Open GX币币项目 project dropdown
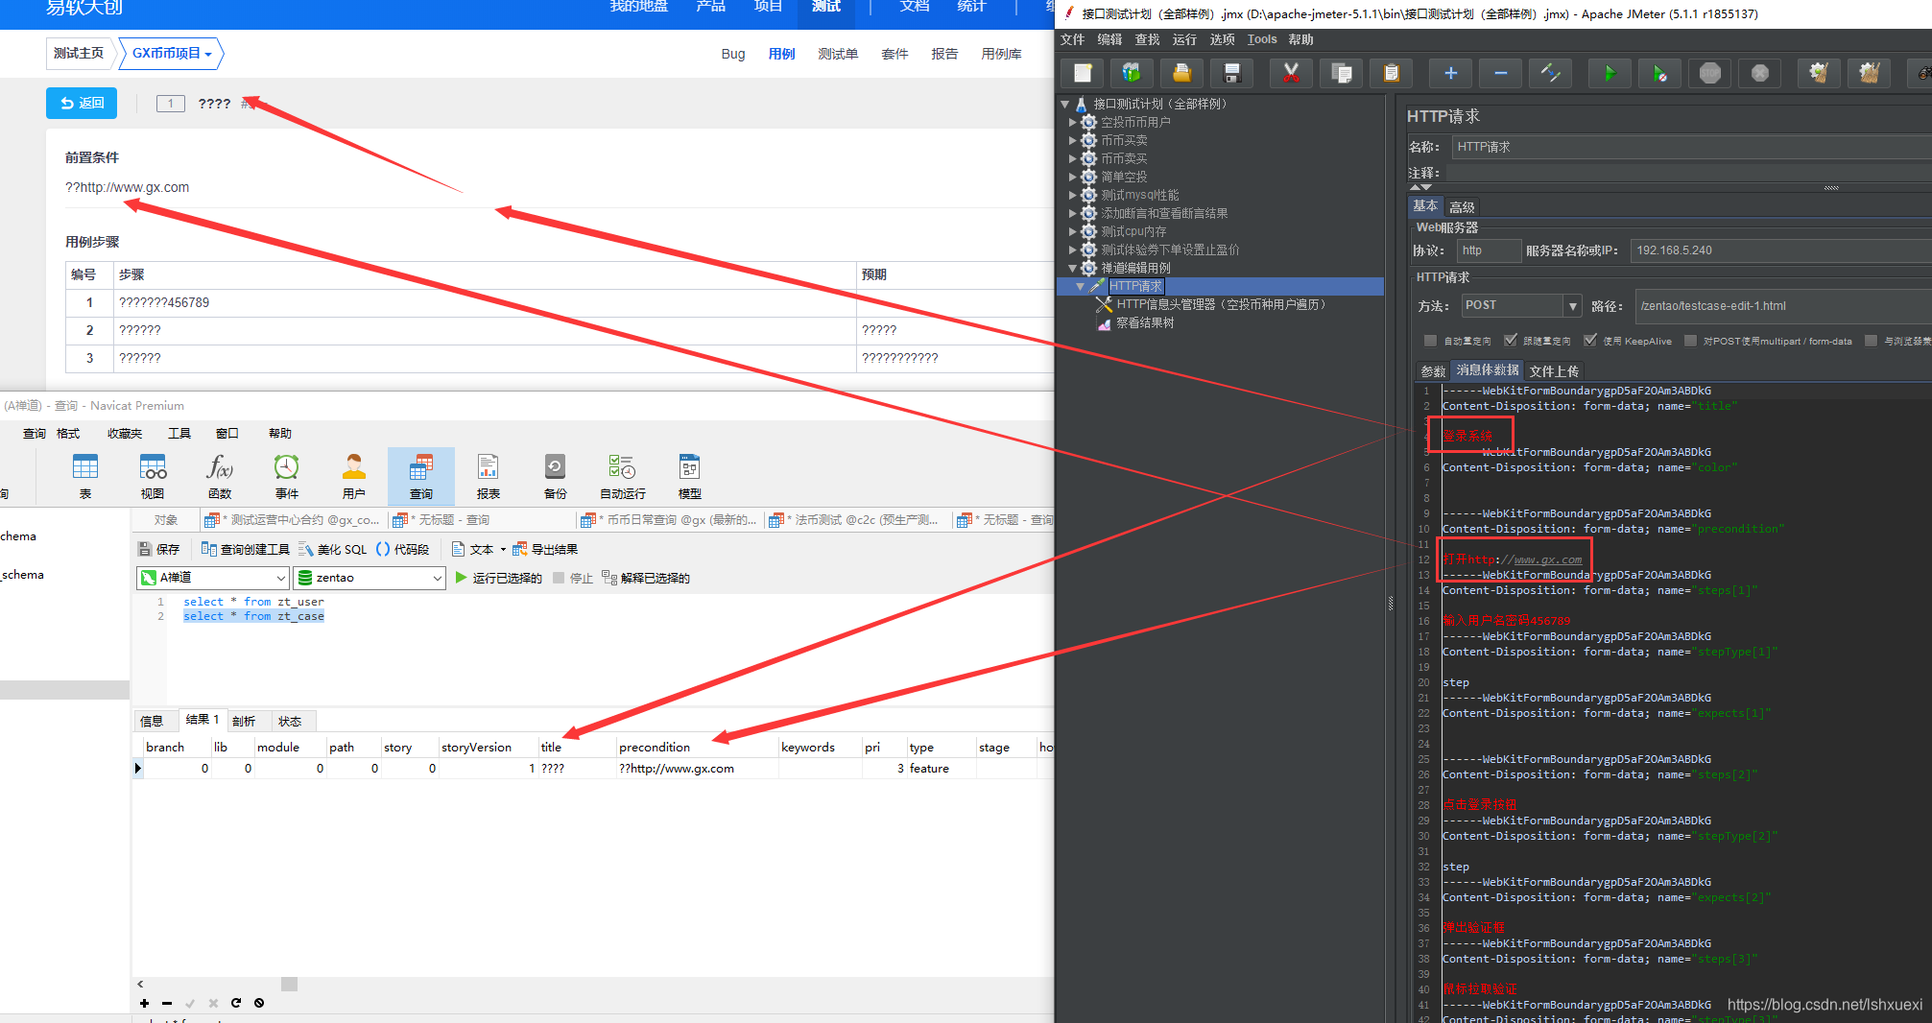Image resolution: width=1932 pixels, height=1023 pixels. click(172, 54)
